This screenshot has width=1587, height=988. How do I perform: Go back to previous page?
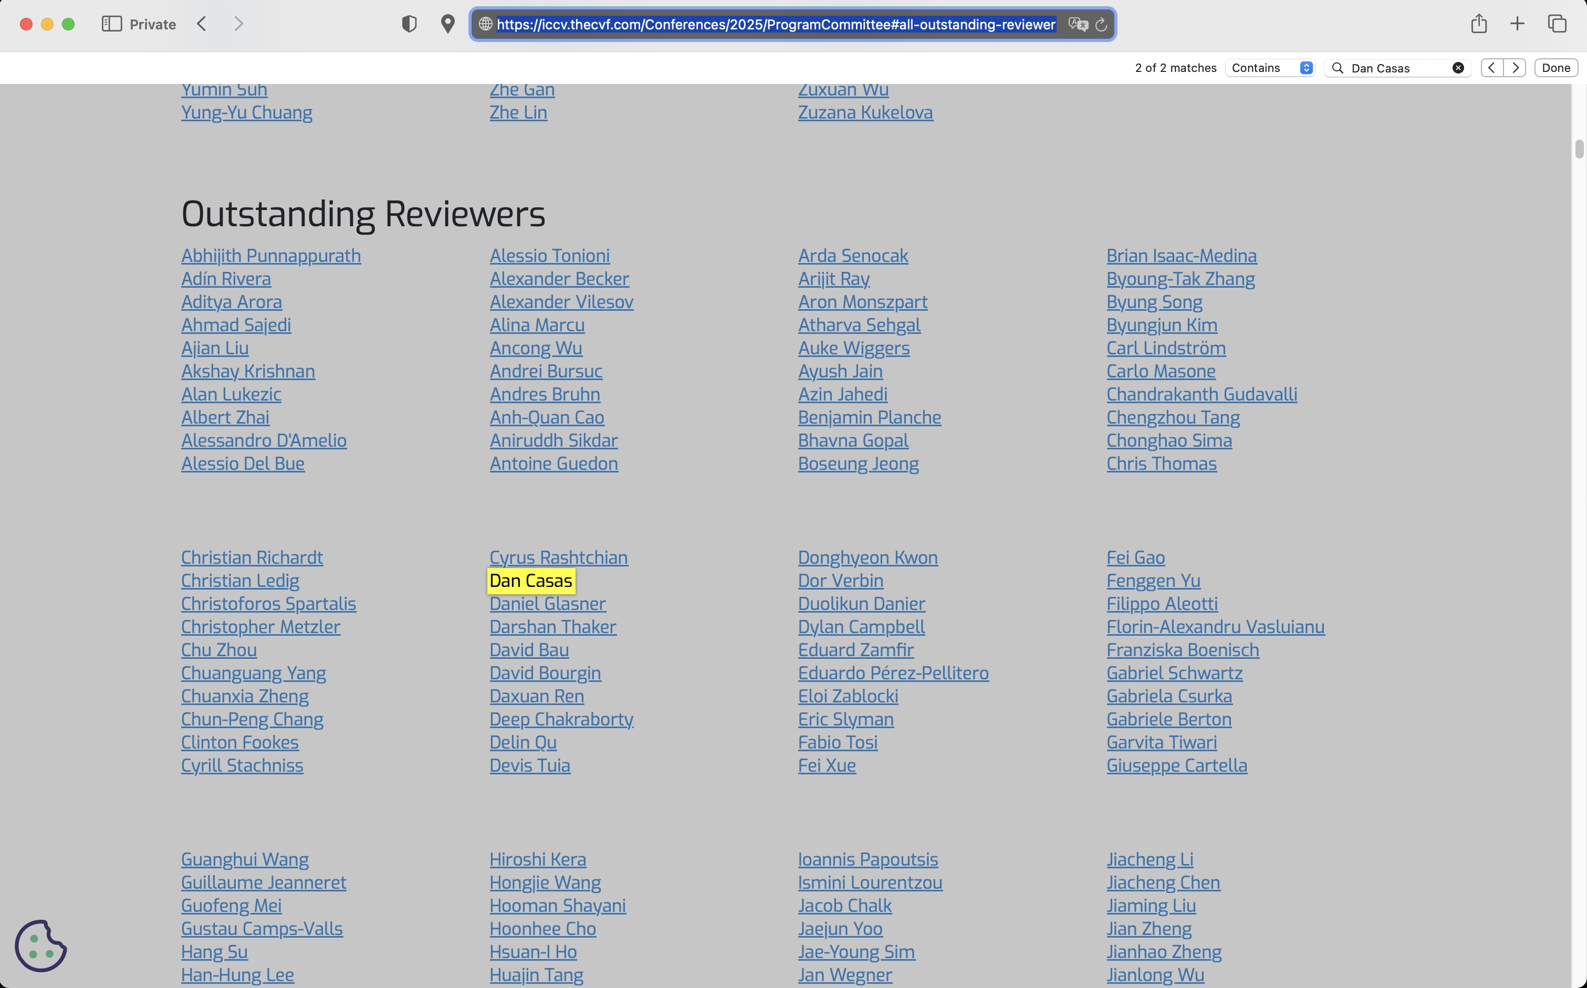tap(202, 24)
